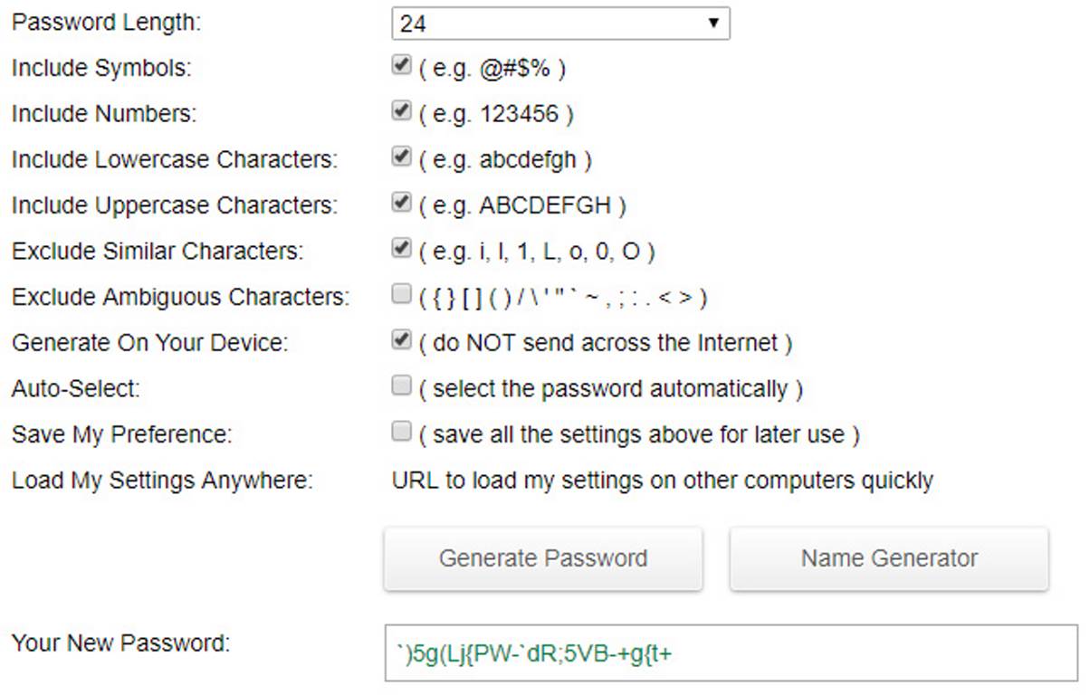Check Save My Preference
Screen dimensions: 1090x695
pyautogui.click(x=399, y=432)
